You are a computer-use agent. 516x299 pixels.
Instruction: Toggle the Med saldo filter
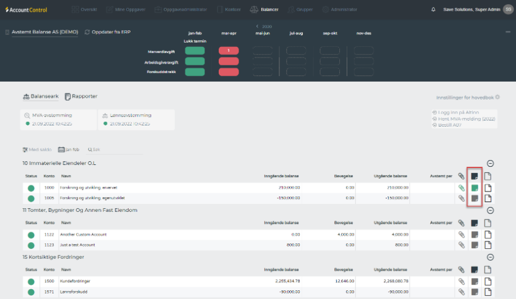coord(38,149)
